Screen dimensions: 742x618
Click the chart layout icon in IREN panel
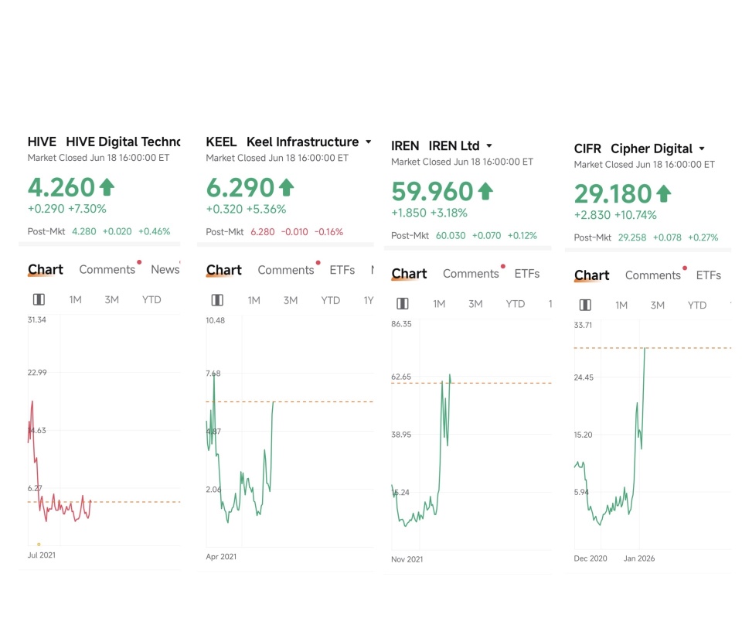pyautogui.click(x=402, y=303)
